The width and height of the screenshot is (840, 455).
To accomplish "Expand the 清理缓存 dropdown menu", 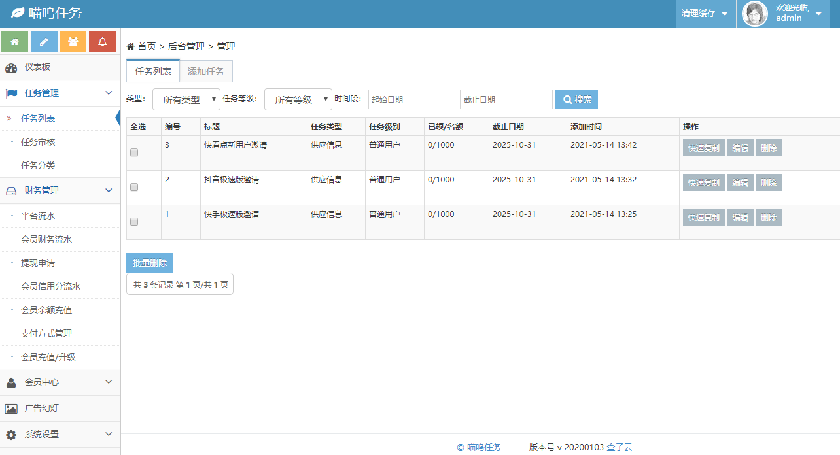I will pos(705,14).
